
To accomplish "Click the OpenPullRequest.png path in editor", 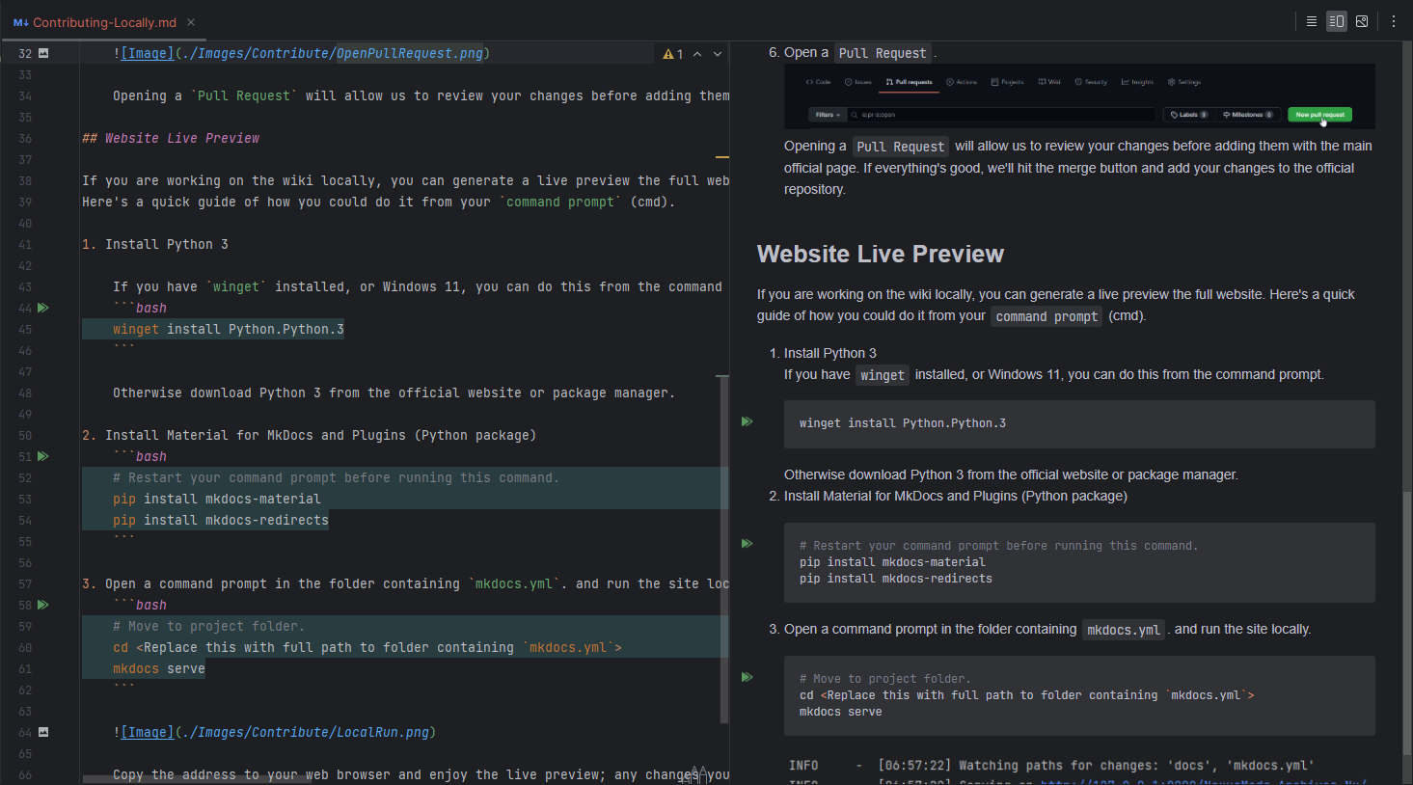I will pos(409,53).
